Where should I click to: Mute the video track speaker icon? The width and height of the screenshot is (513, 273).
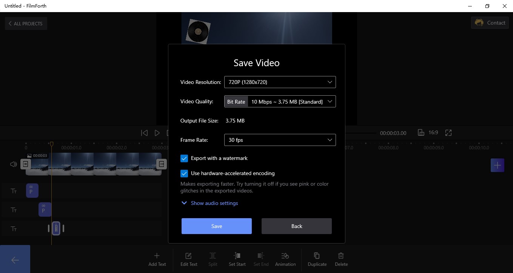[14, 164]
